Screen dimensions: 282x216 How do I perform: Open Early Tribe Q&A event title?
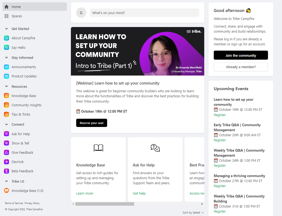coord(237,127)
